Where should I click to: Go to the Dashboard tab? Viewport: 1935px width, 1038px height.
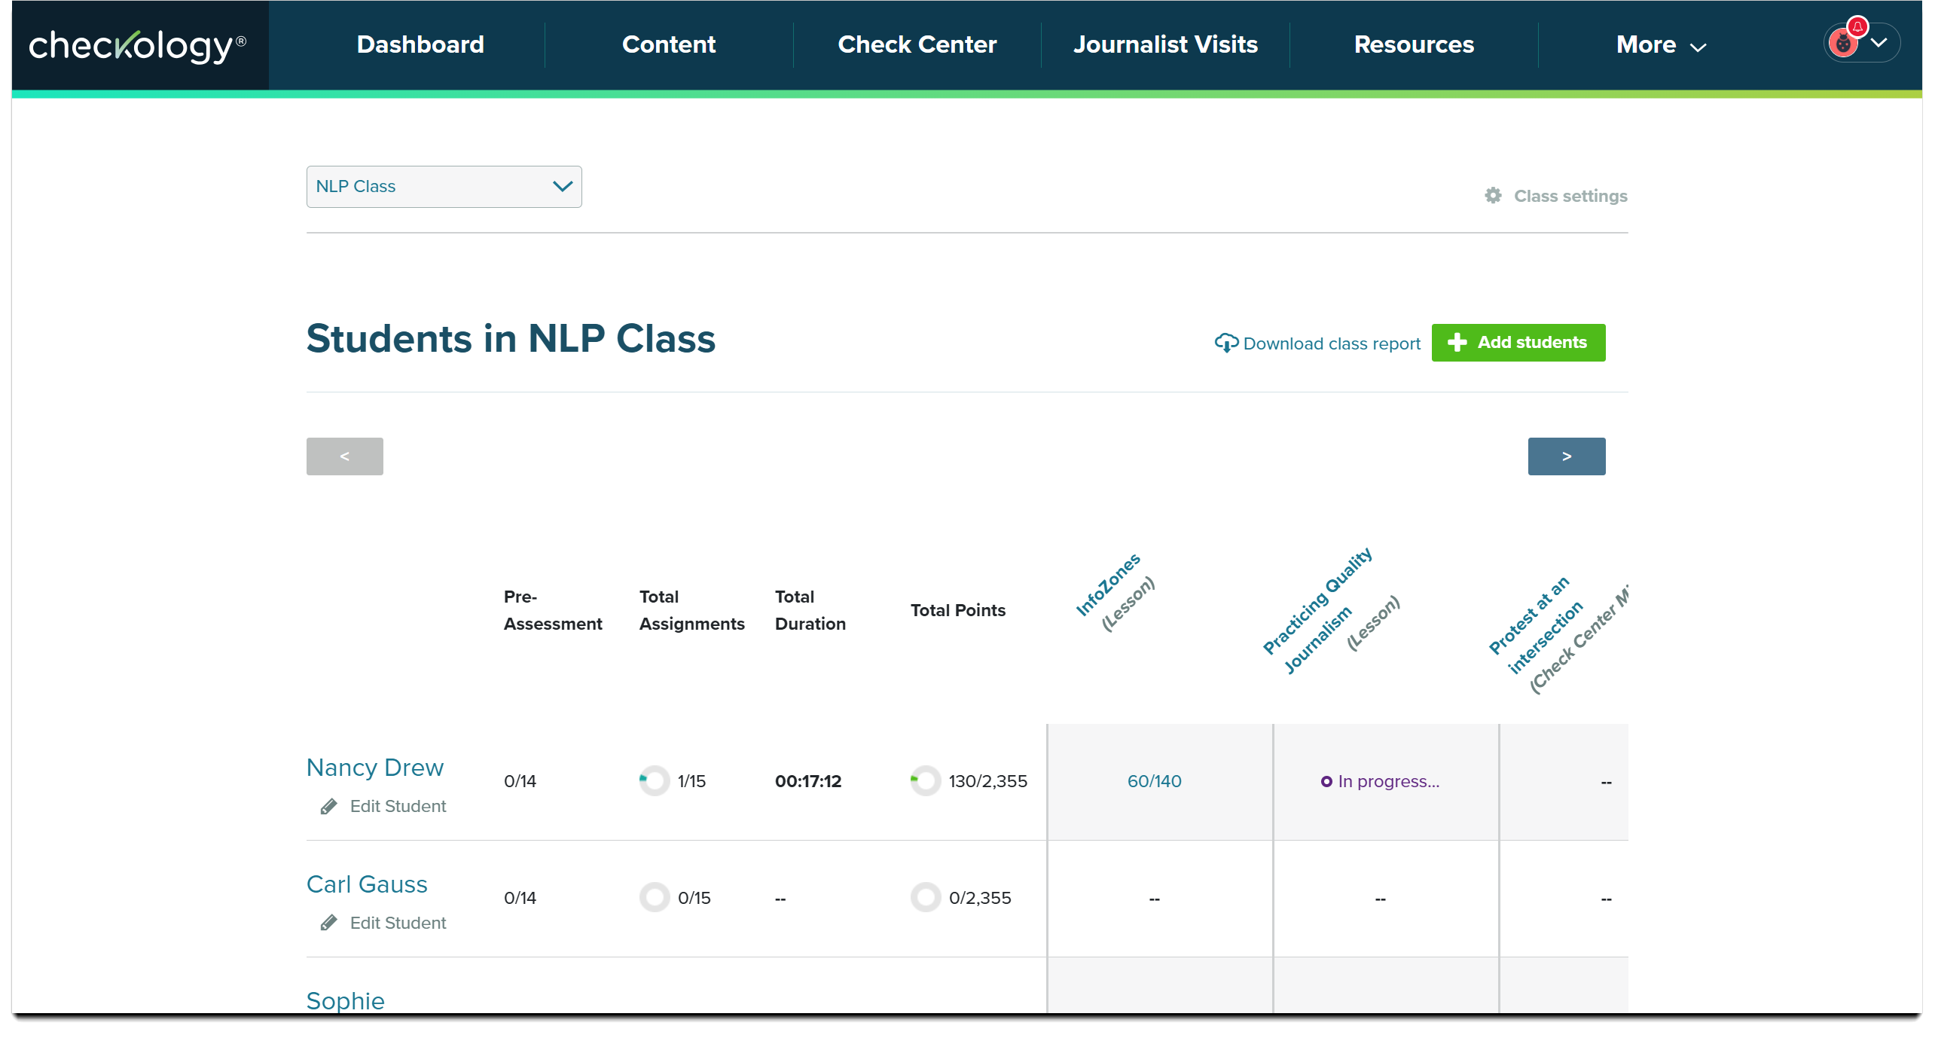click(x=420, y=45)
